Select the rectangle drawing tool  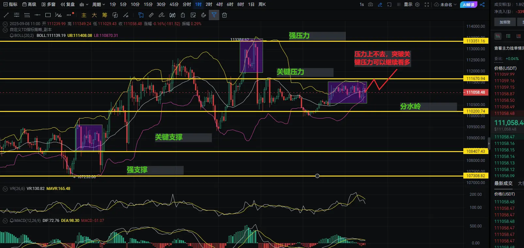[x=48, y=15]
